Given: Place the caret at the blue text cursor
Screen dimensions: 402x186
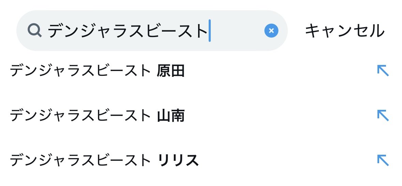Looking at the screenshot, I should pyautogui.click(x=210, y=31).
